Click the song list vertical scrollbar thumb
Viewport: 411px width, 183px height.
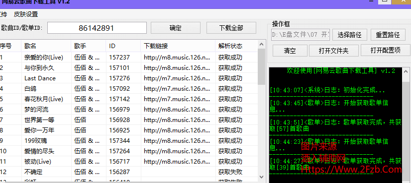(261, 66)
